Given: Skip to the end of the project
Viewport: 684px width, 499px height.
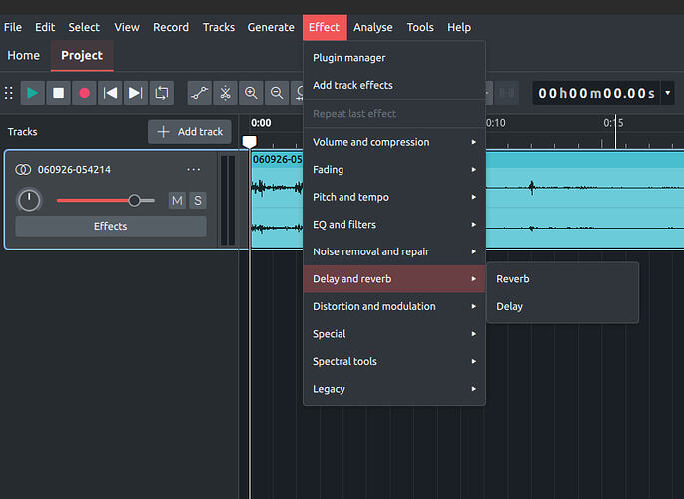Looking at the screenshot, I should (135, 93).
